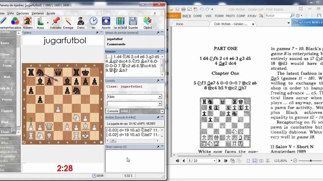Click the Clipbrd icon
Viewport: 323px width, 181px height.
point(147,21)
